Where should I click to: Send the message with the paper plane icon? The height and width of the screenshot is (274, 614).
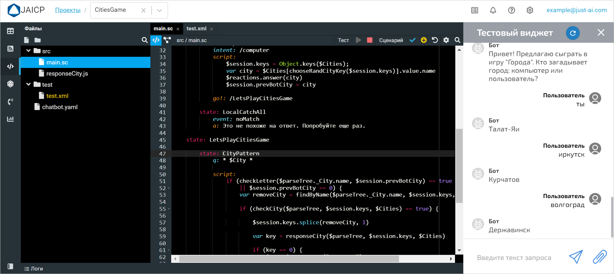(576, 257)
